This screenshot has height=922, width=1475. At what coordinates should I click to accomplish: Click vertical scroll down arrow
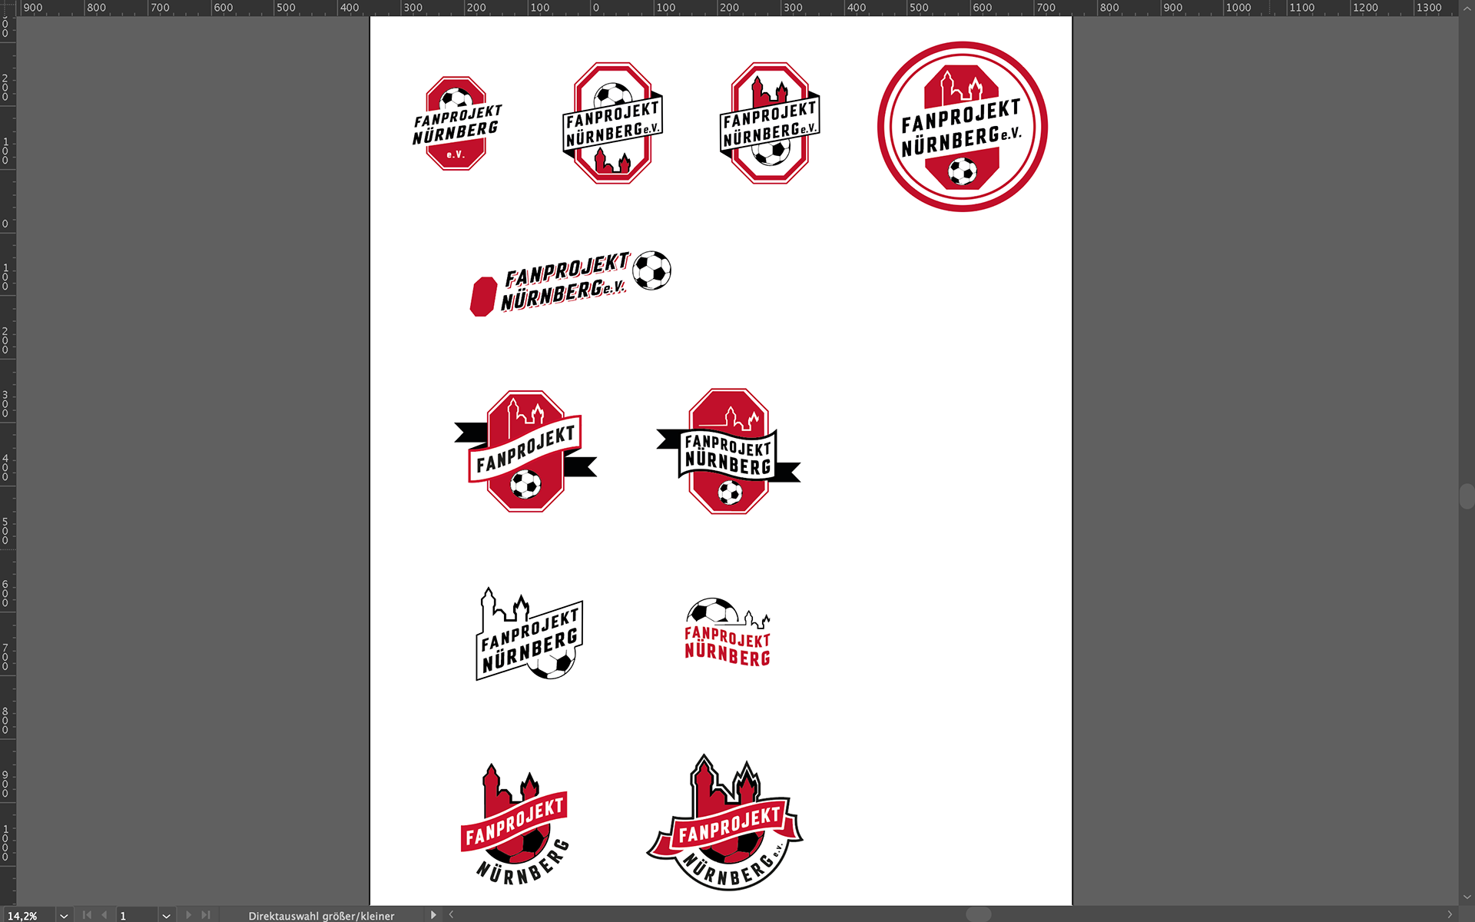click(x=1467, y=897)
